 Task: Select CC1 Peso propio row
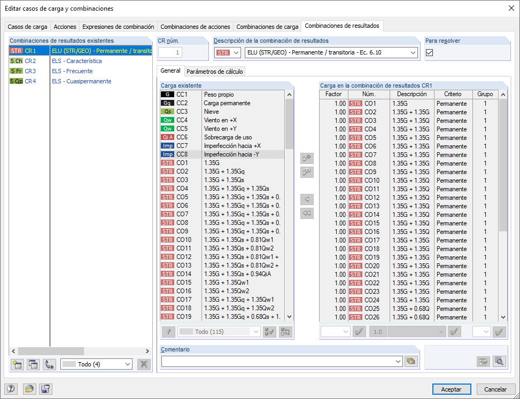[222, 95]
